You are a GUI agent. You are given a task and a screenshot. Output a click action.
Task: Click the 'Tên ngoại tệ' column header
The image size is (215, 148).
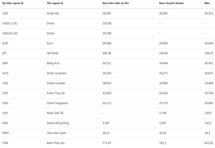tap(55, 3)
